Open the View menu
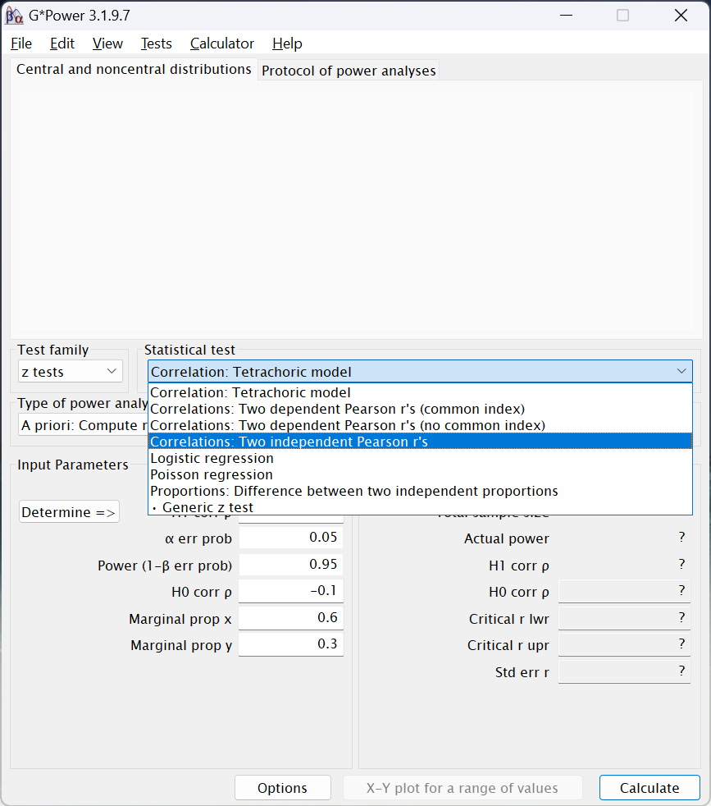Image resolution: width=711 pixels, height=806 pixels. [x=107, y=44]
